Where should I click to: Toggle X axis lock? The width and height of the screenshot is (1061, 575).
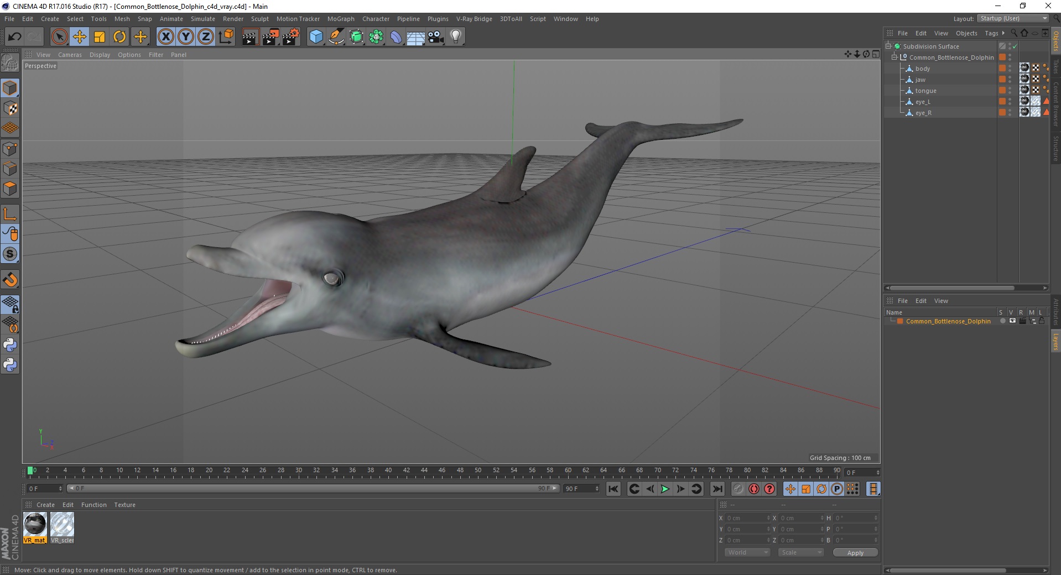pyautogui.click(x=166, y=37)
